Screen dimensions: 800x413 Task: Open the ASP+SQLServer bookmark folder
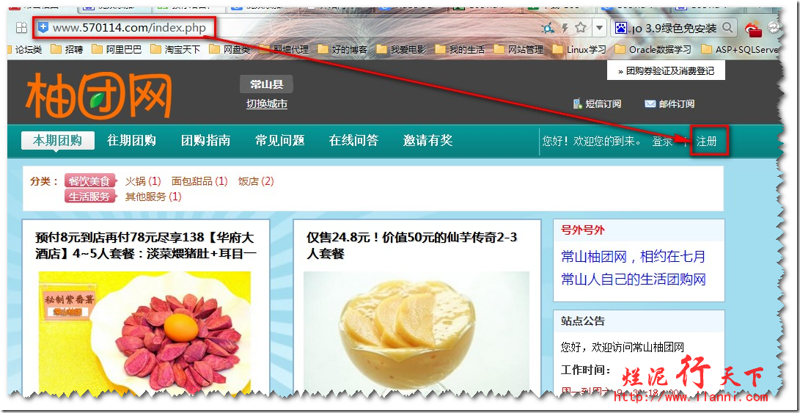tap(740, 50)
